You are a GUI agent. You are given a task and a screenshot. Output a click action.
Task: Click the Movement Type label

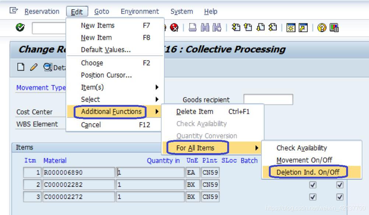coord(41,88)
